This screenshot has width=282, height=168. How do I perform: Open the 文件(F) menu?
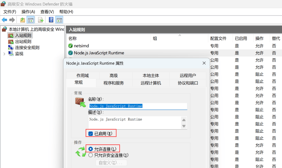[10, 12]
